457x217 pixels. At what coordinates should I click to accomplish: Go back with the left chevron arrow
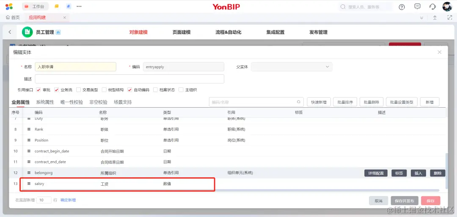pyautogui.click(x=10, y=32)
